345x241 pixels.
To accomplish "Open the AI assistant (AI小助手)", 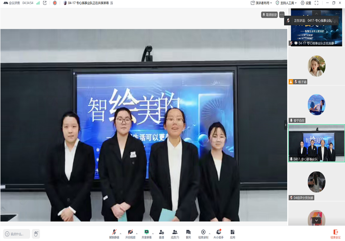I will click(218, 234).
